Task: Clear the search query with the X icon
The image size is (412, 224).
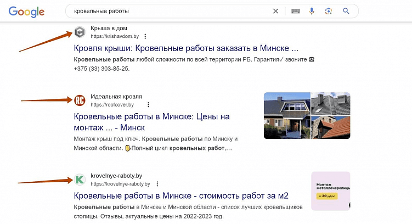Action: 275,11
